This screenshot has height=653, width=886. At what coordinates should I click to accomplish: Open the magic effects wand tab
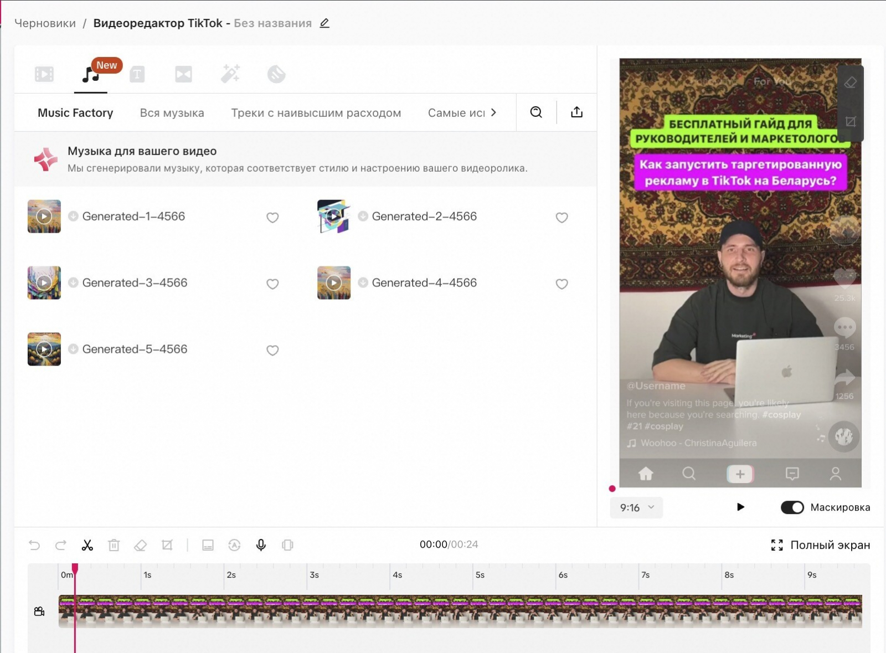[x=230, y=74]
